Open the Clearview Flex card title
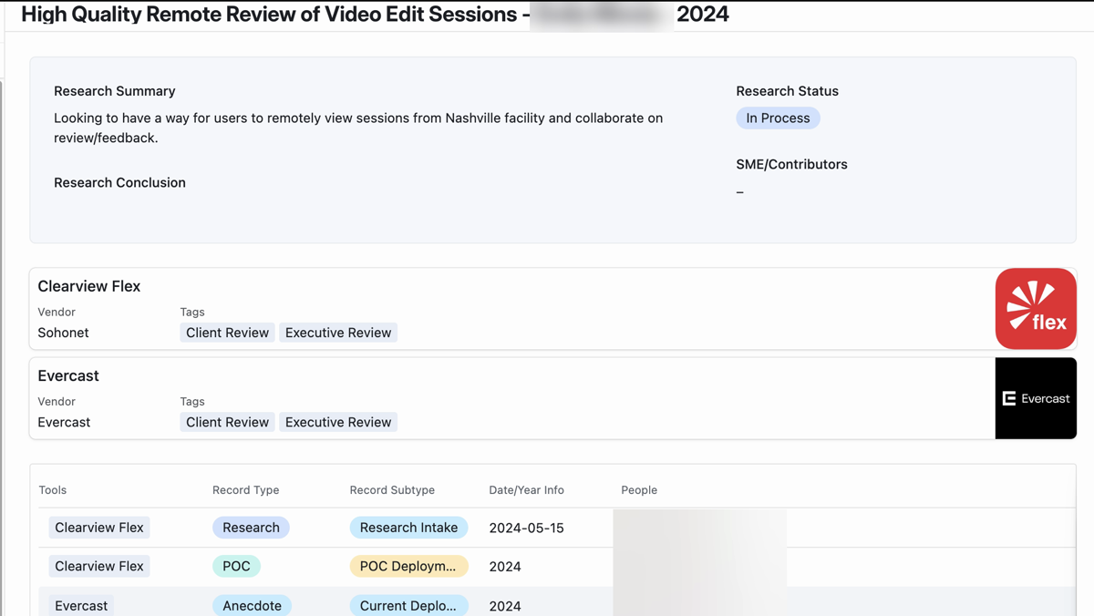Screen dimensions: 1094x616 point(89,286)
